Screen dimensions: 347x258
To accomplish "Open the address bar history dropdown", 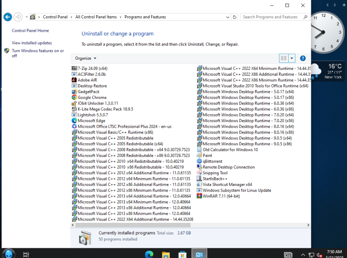I will click(228, 17).
